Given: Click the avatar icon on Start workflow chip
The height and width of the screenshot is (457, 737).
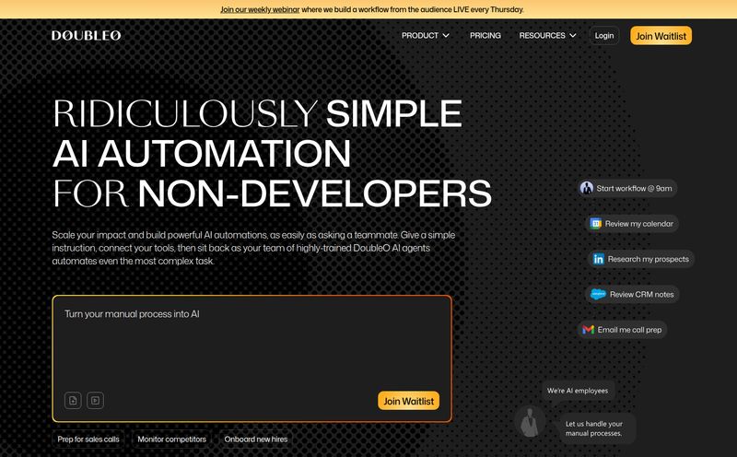Looking at the screenshot, I should coord(587,188).
